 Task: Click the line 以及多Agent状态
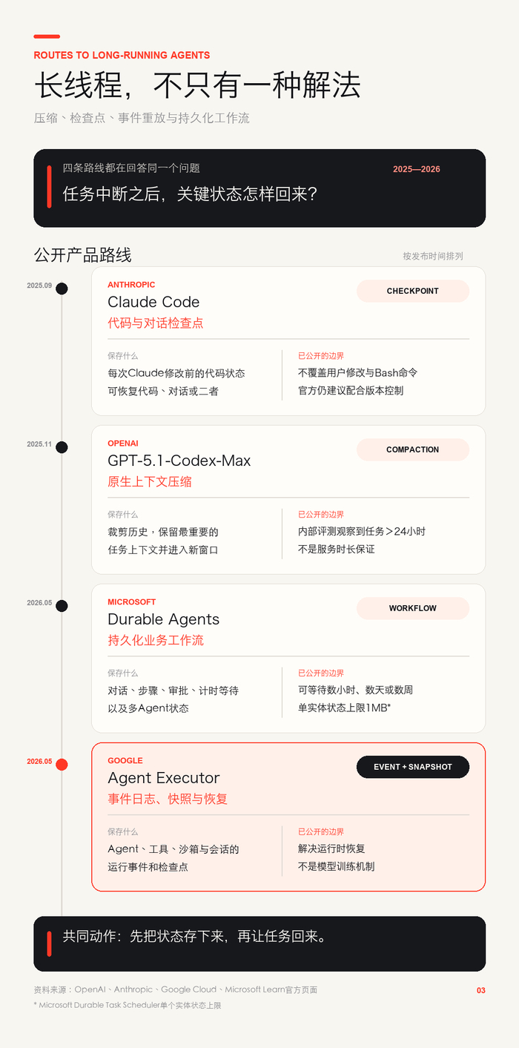click(148, 708)
